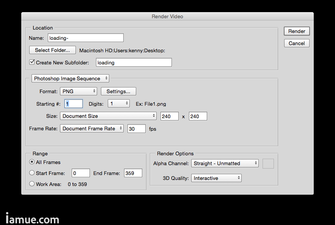
Task: Choose the Start Frame radio option
Action: point(32,173)
